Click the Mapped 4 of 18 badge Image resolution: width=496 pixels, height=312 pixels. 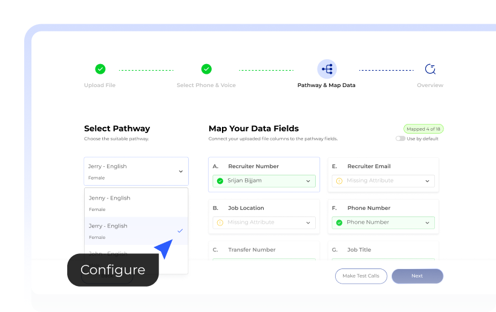423,129
